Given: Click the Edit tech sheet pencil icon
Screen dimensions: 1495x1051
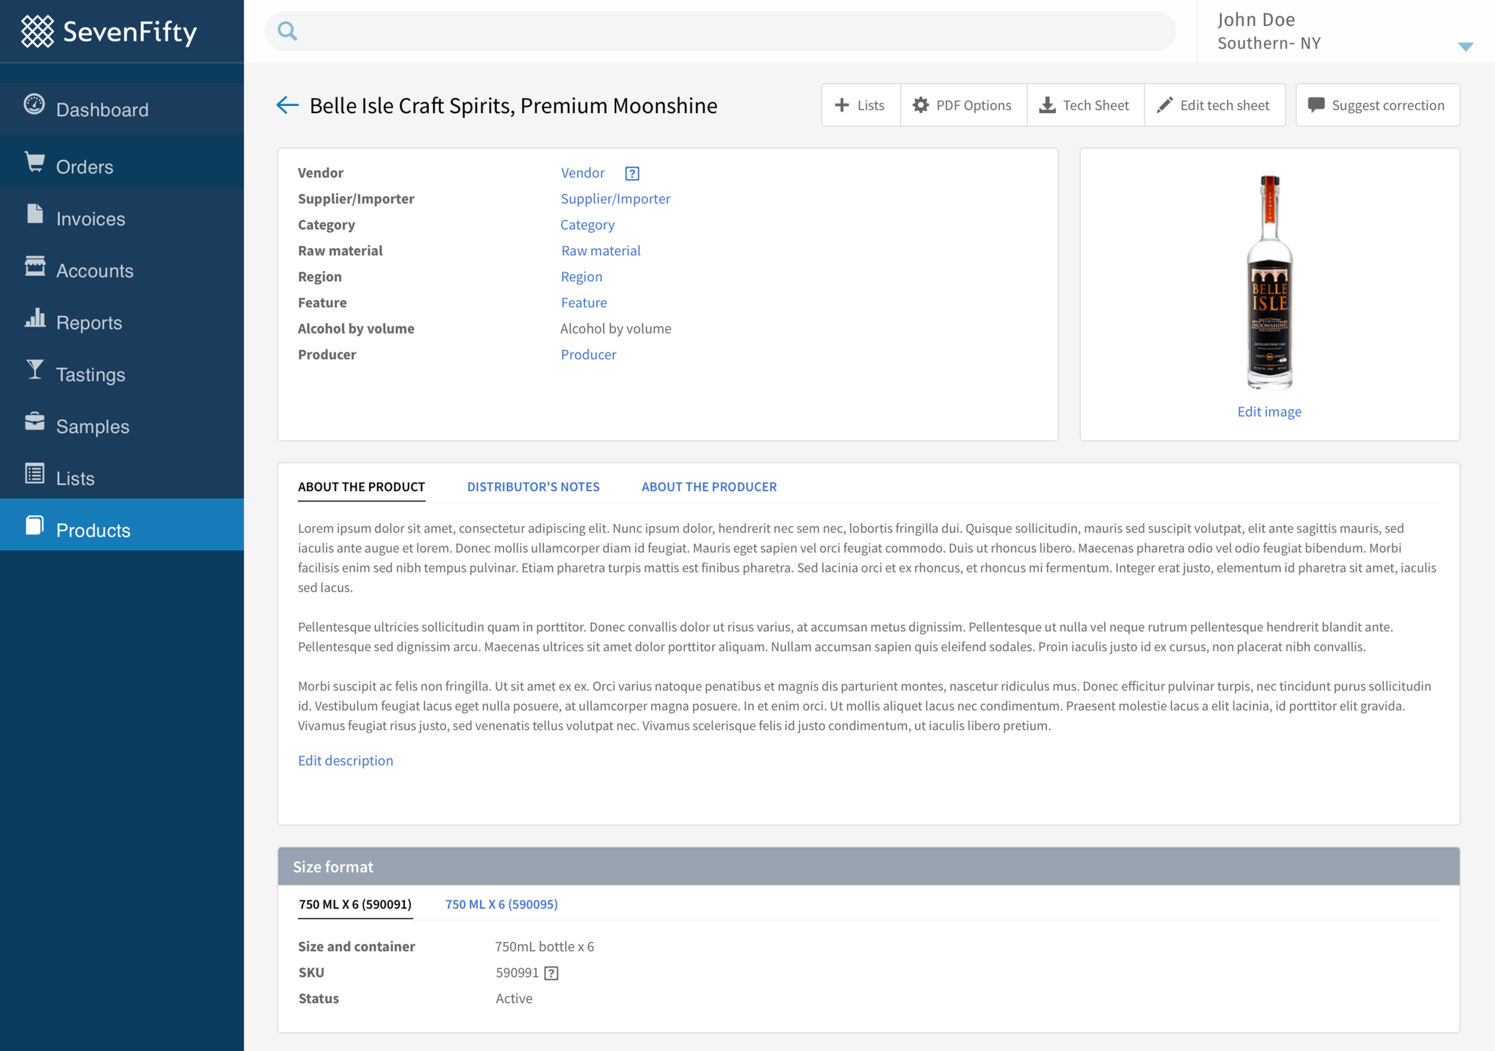Looking at the screenshot, I should (1165, 105).
